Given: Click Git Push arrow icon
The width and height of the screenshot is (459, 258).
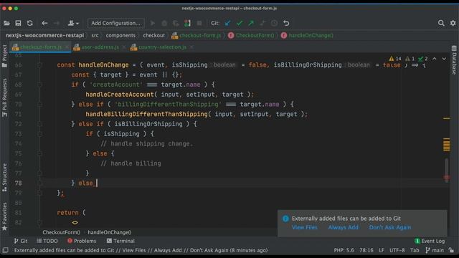Looking at the screenshot, I should pyautogui.click(x=251, y=23).
